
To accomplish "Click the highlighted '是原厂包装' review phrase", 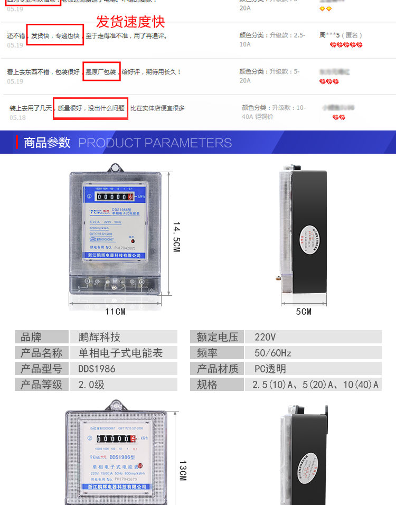I will (101, 71).
